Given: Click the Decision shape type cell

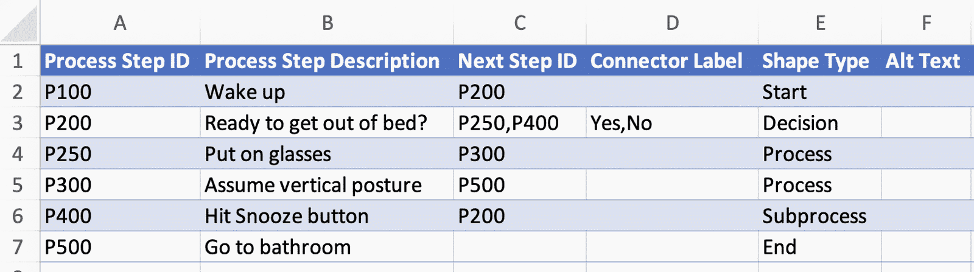Looking at the screenshot, I should (x=801, y=123).
